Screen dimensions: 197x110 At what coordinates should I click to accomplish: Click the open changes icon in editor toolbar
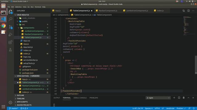click(x=184, y=11)
